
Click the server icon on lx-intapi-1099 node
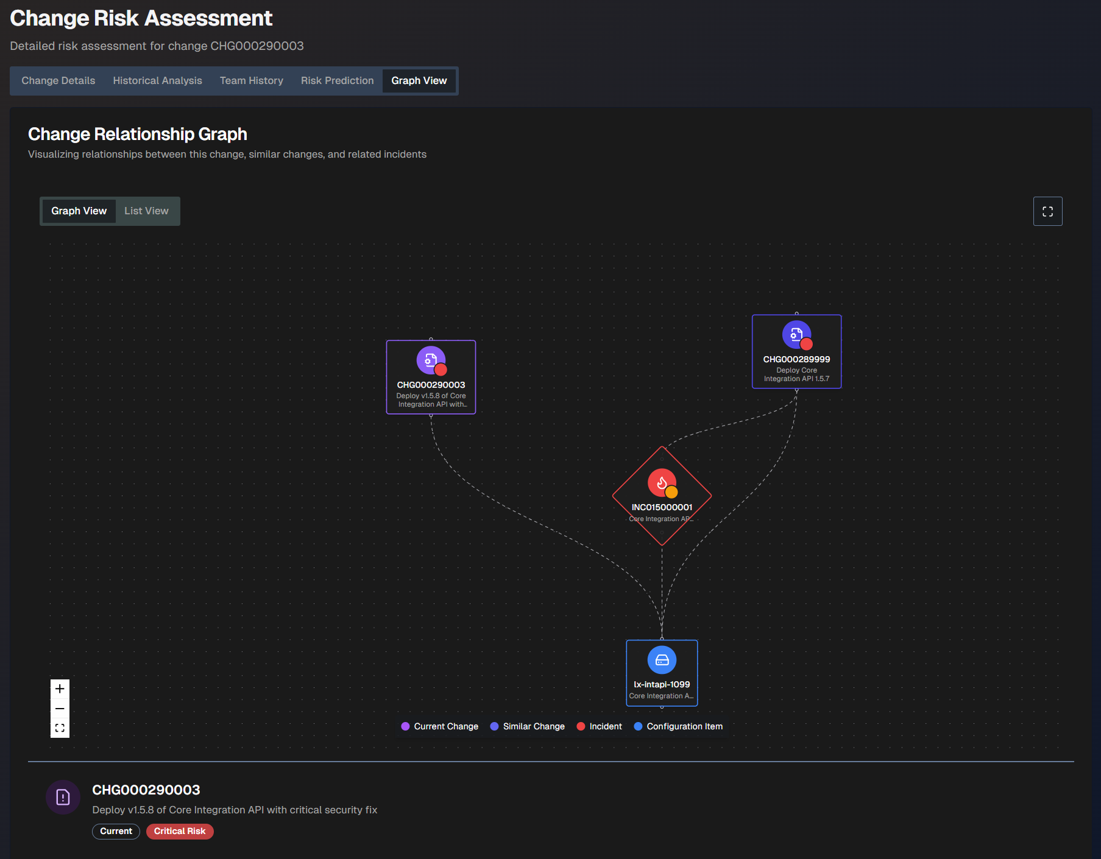tap(662, 659)
